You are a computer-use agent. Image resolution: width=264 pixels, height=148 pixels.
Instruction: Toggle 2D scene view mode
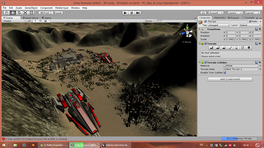pyautogui.click(x=29, y=21)
